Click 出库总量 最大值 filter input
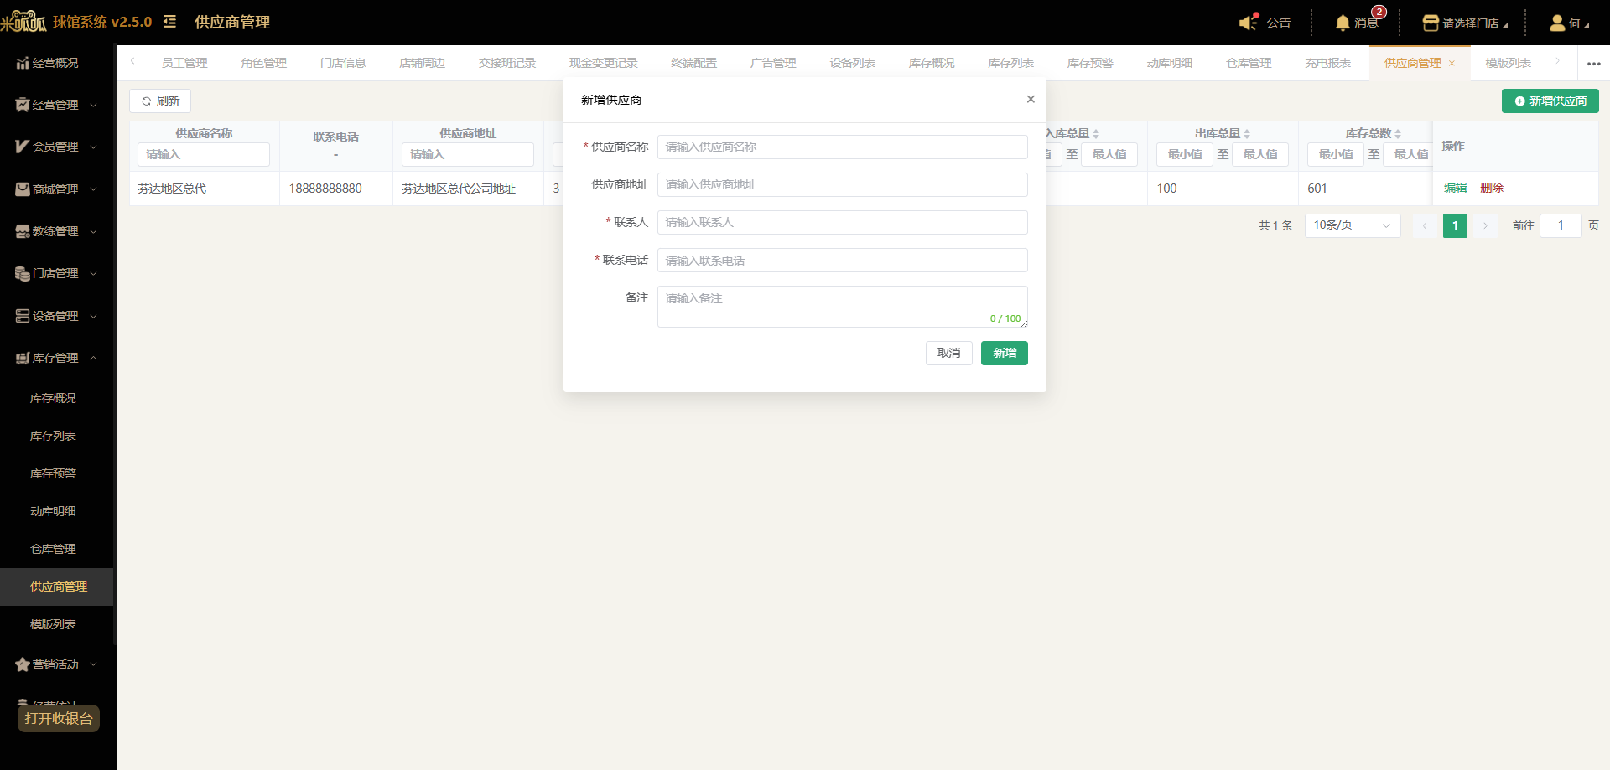 (x=1260, y=154)
